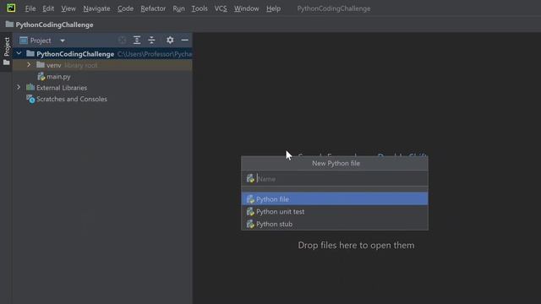Image resolution: width=541 pixels, height=304 pixels.
Task: Click the Scratches and Consoles icon
Action: (x=30, y=99)
